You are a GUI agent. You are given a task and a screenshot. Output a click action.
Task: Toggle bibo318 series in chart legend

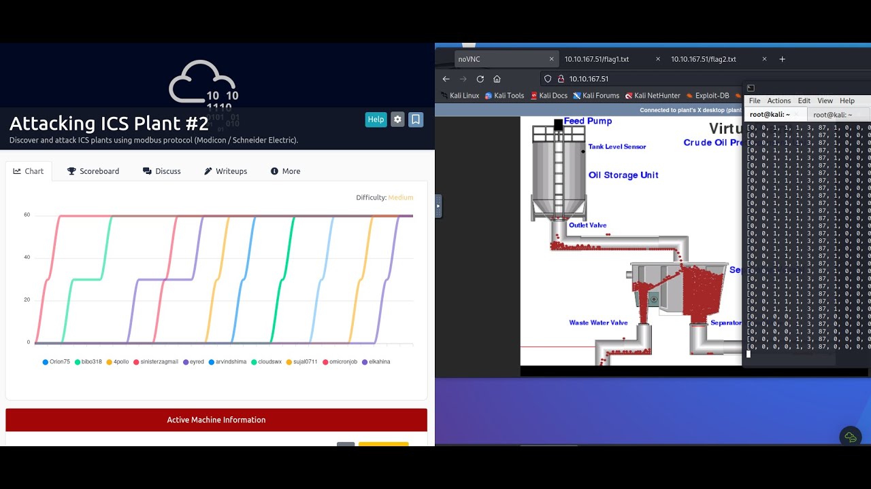tap(88, 362)
